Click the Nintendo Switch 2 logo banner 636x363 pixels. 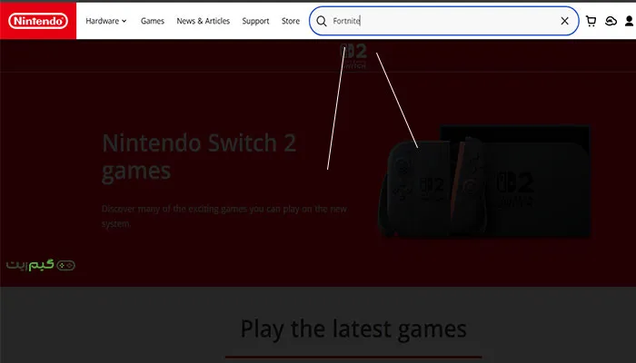tap(353, 56)
